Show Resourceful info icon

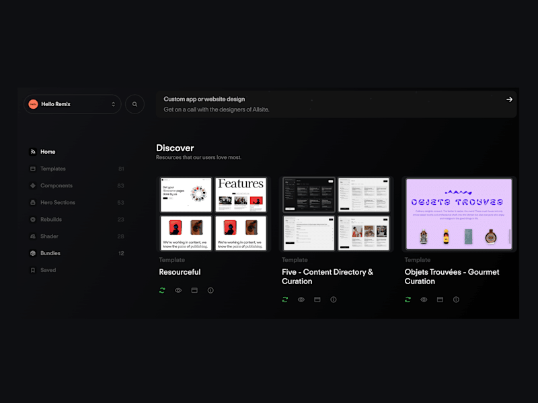coord(210,290)
